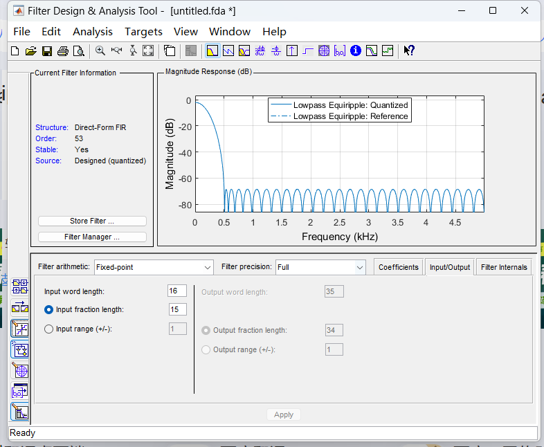The width and height of the screenshot is (544, 447).
Task: Click the Store Filter button
Action: tap(92, 221)
